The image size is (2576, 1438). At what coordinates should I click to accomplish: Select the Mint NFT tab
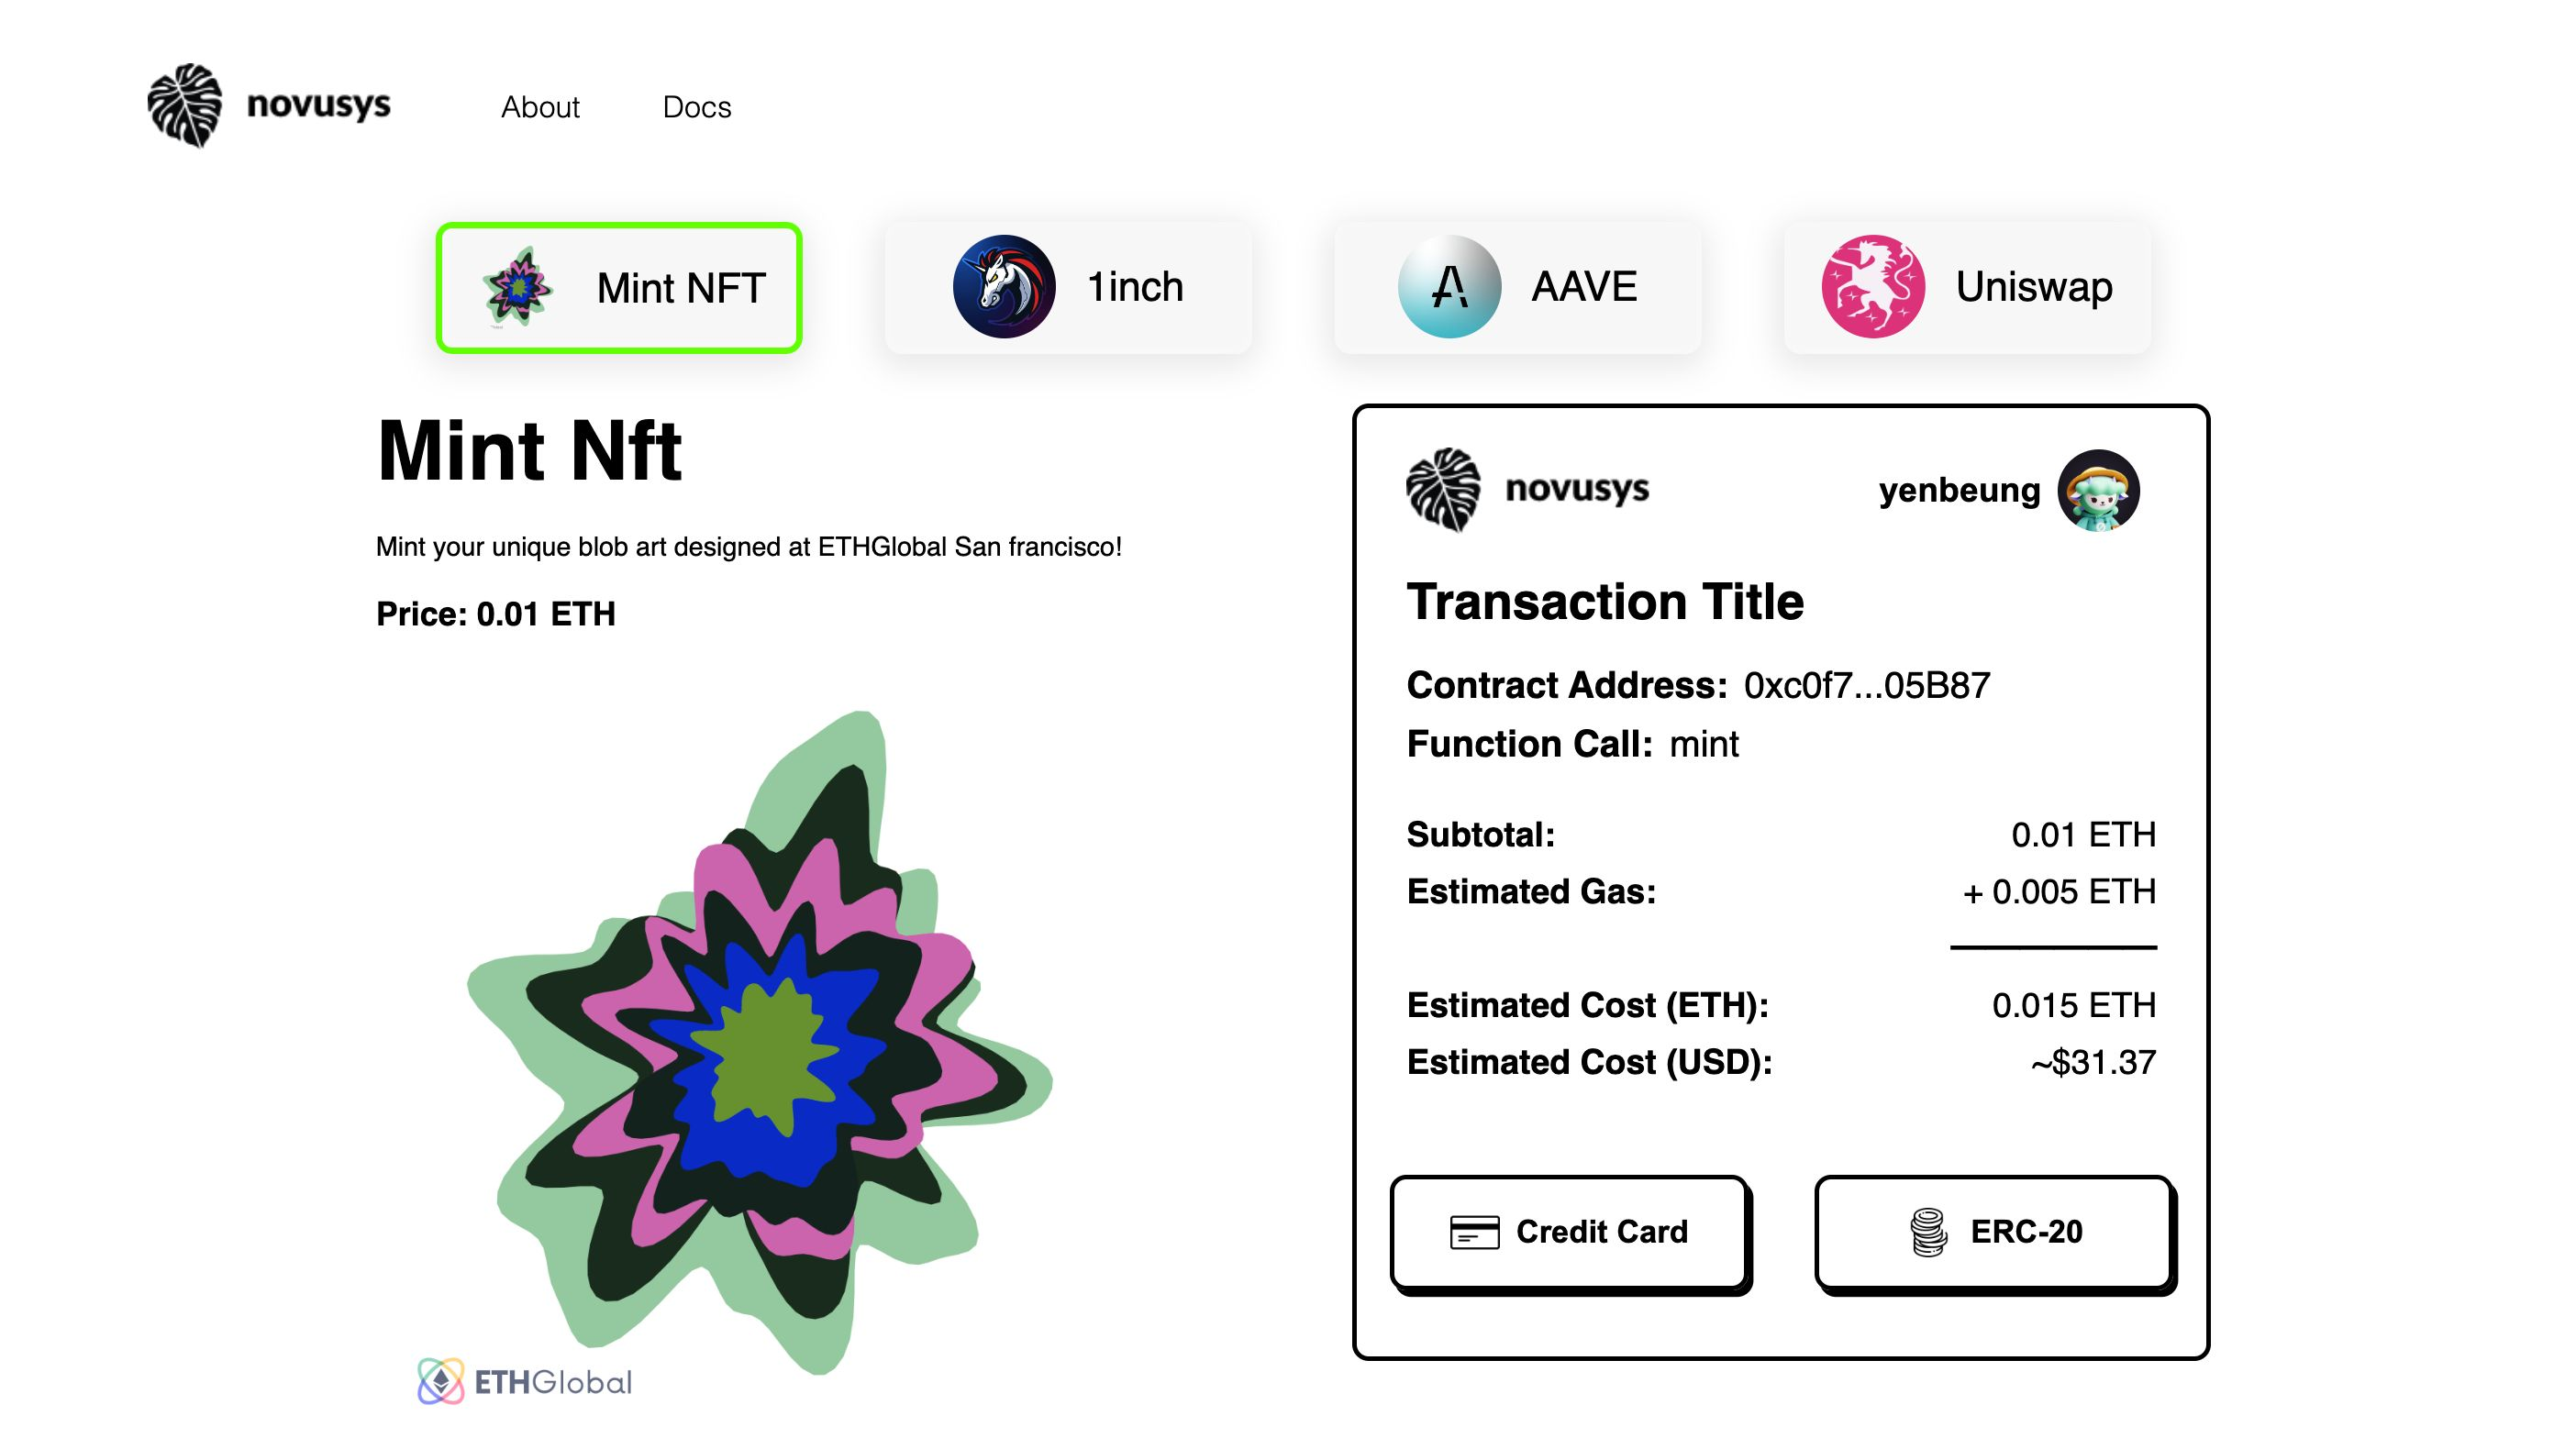[619, 288]
